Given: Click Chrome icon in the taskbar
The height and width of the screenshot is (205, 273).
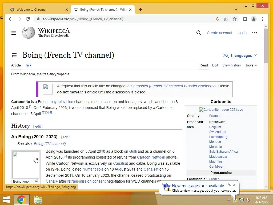Looking at the screenshot, I should [22, 200].
